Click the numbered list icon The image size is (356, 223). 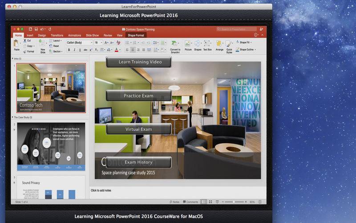point(136,42)
